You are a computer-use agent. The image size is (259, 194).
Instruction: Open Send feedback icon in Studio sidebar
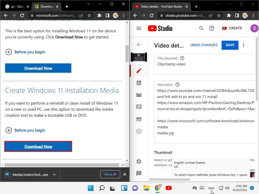[139, 173]
